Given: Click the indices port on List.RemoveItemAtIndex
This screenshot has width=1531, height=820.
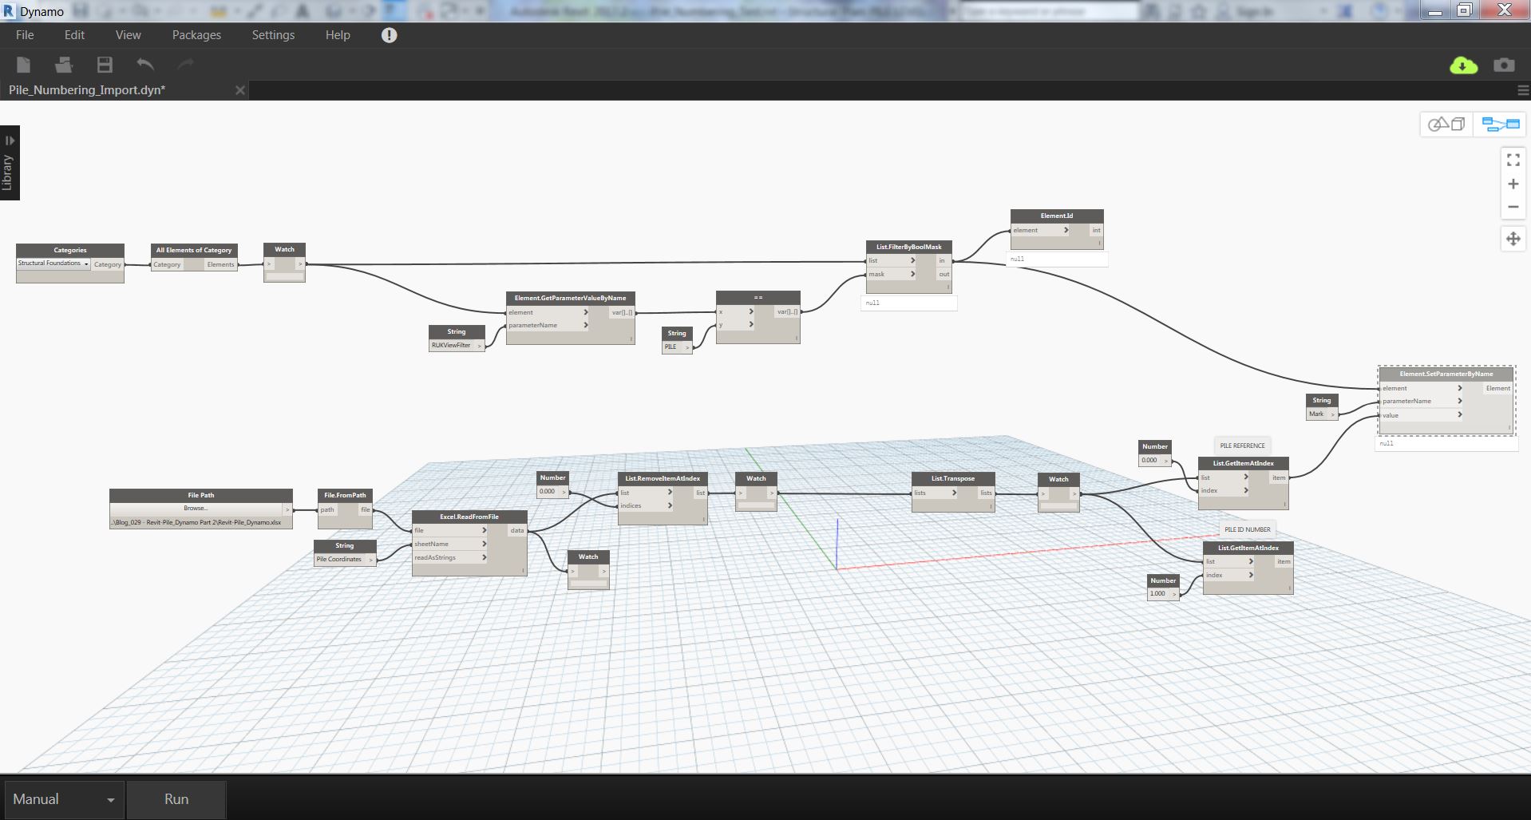Looking at the screenshot, I should click(x=646, y=505).
